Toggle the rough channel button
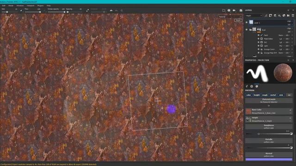Image resolution: width=296 pixels, height=166 pixels. [265, 95]
